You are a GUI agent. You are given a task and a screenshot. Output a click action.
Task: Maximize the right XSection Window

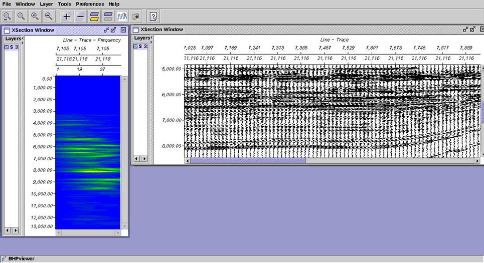472,29
